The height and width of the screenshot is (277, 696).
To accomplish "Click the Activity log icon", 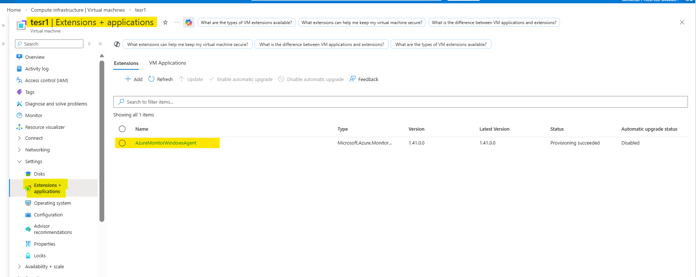I will click(x=19, y=69).
